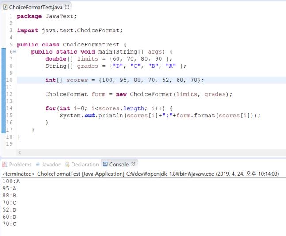Click the 'scores' array declaration on line 10
The image size is (286, 236).
(77, 80)
